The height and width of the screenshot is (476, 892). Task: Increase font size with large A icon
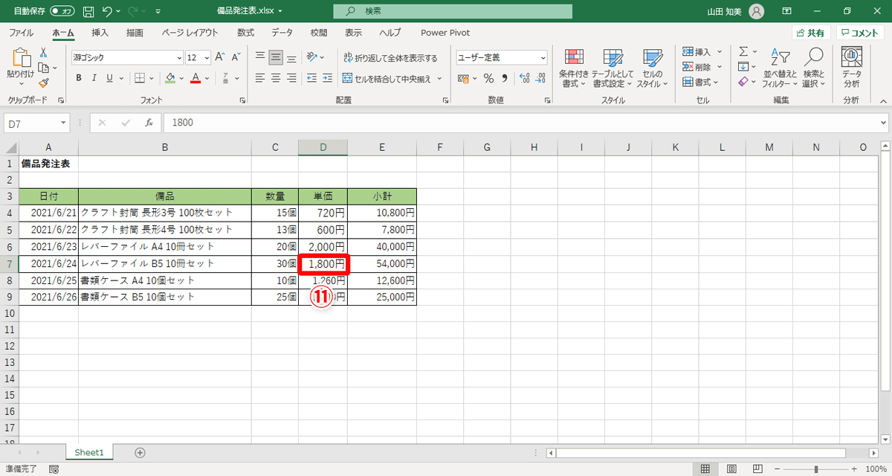(x=220, y=57)
